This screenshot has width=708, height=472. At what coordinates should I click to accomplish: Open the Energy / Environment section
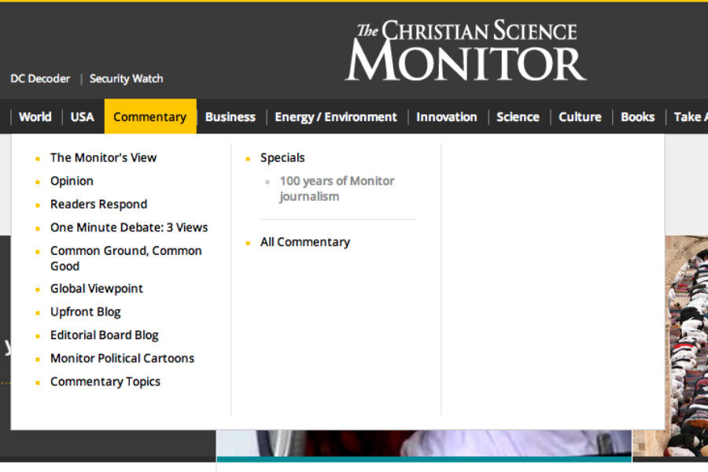(336, 116)
